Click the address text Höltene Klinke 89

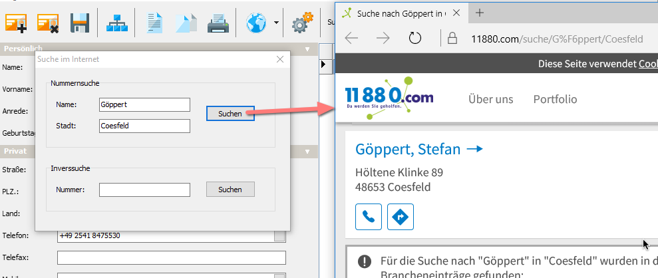click(399, 172)
